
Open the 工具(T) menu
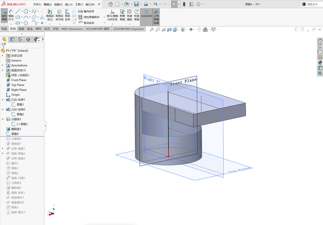coord(79,4)
